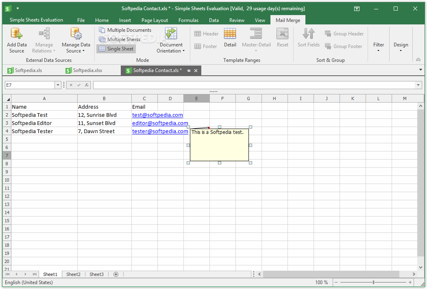Select Multiple Documents mode
The height and width of the screenshot is (289, 427).
(x=125, y=30)
